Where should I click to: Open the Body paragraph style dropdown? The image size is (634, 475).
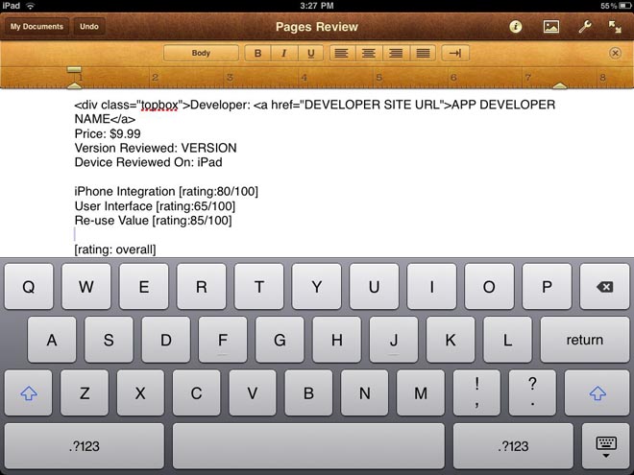(201, 54)
